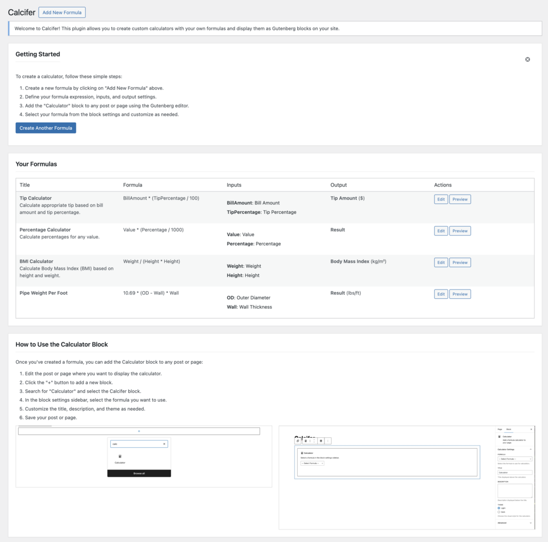
Task: Open the block search tutorial screenshot
Action: click(x=143, y=456)
